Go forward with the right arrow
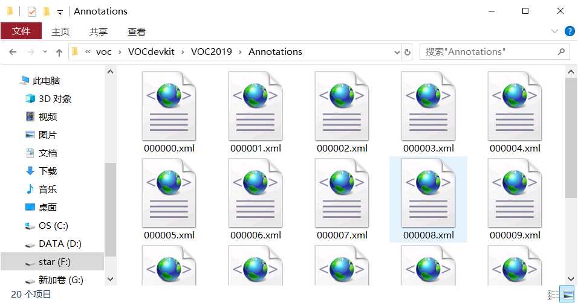Screen dimensions: 578x303 click(x=31, y=52)
